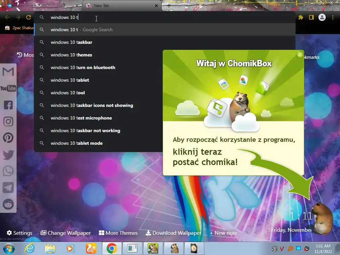Click Download Wallpaper link
Viewport: 340px width, 255px height.
(x=173, y=233)
